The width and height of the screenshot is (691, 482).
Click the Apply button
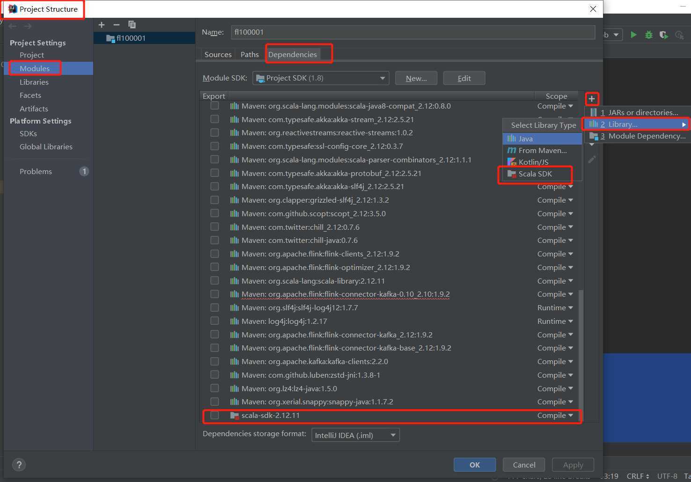tap(573, 465)
